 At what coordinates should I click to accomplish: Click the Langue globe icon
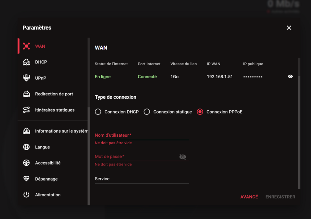(x=26, y=147)
